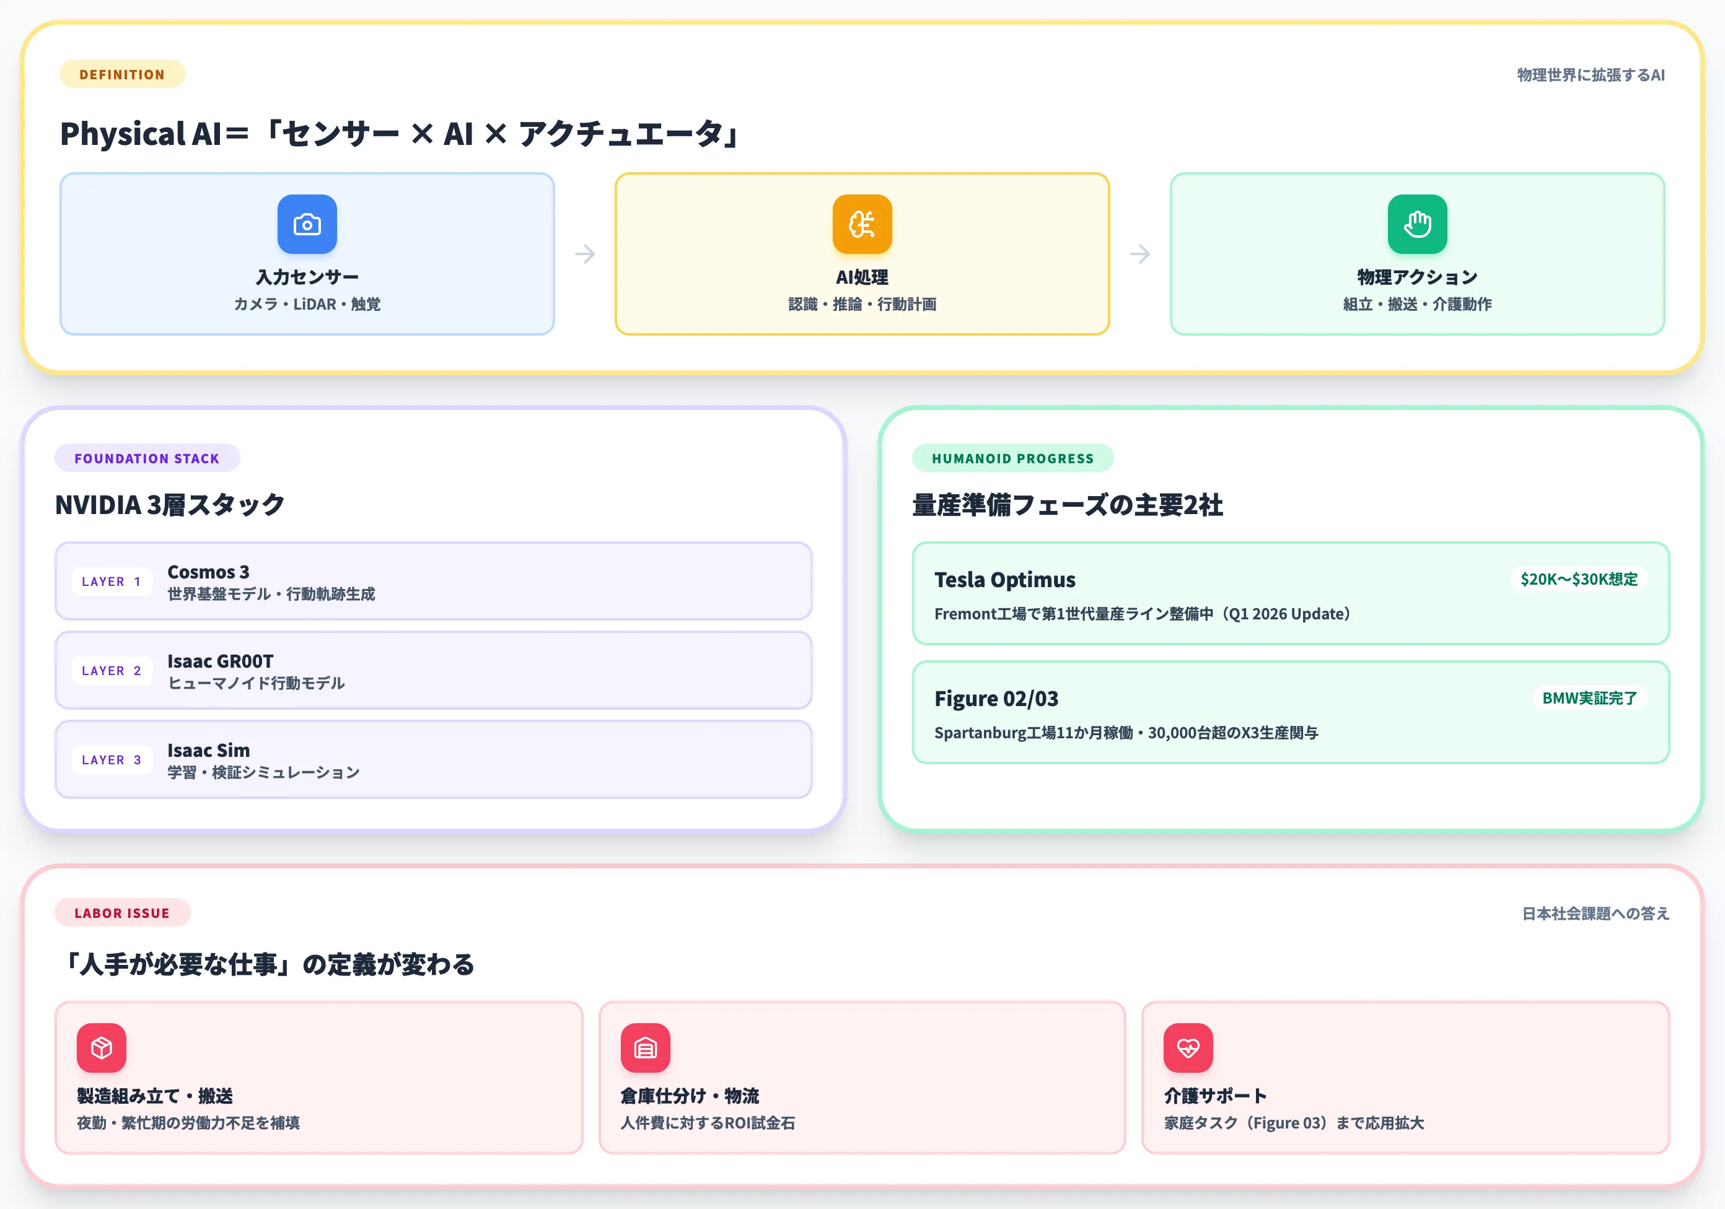Click the LABOR ISSUE badge
Screen dimensions: 1725x1209
[123, 913]
